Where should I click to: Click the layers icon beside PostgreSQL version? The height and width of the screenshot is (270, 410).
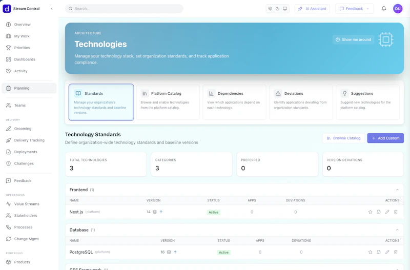coord(169,252)
